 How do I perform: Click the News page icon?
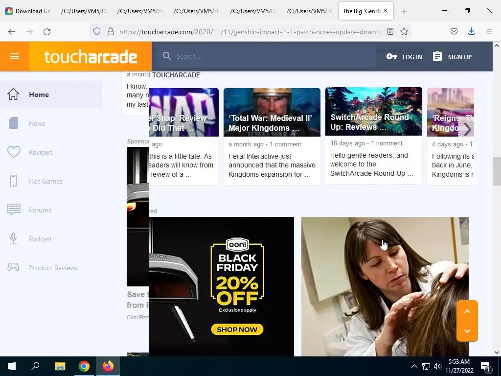tap(13, 123)
